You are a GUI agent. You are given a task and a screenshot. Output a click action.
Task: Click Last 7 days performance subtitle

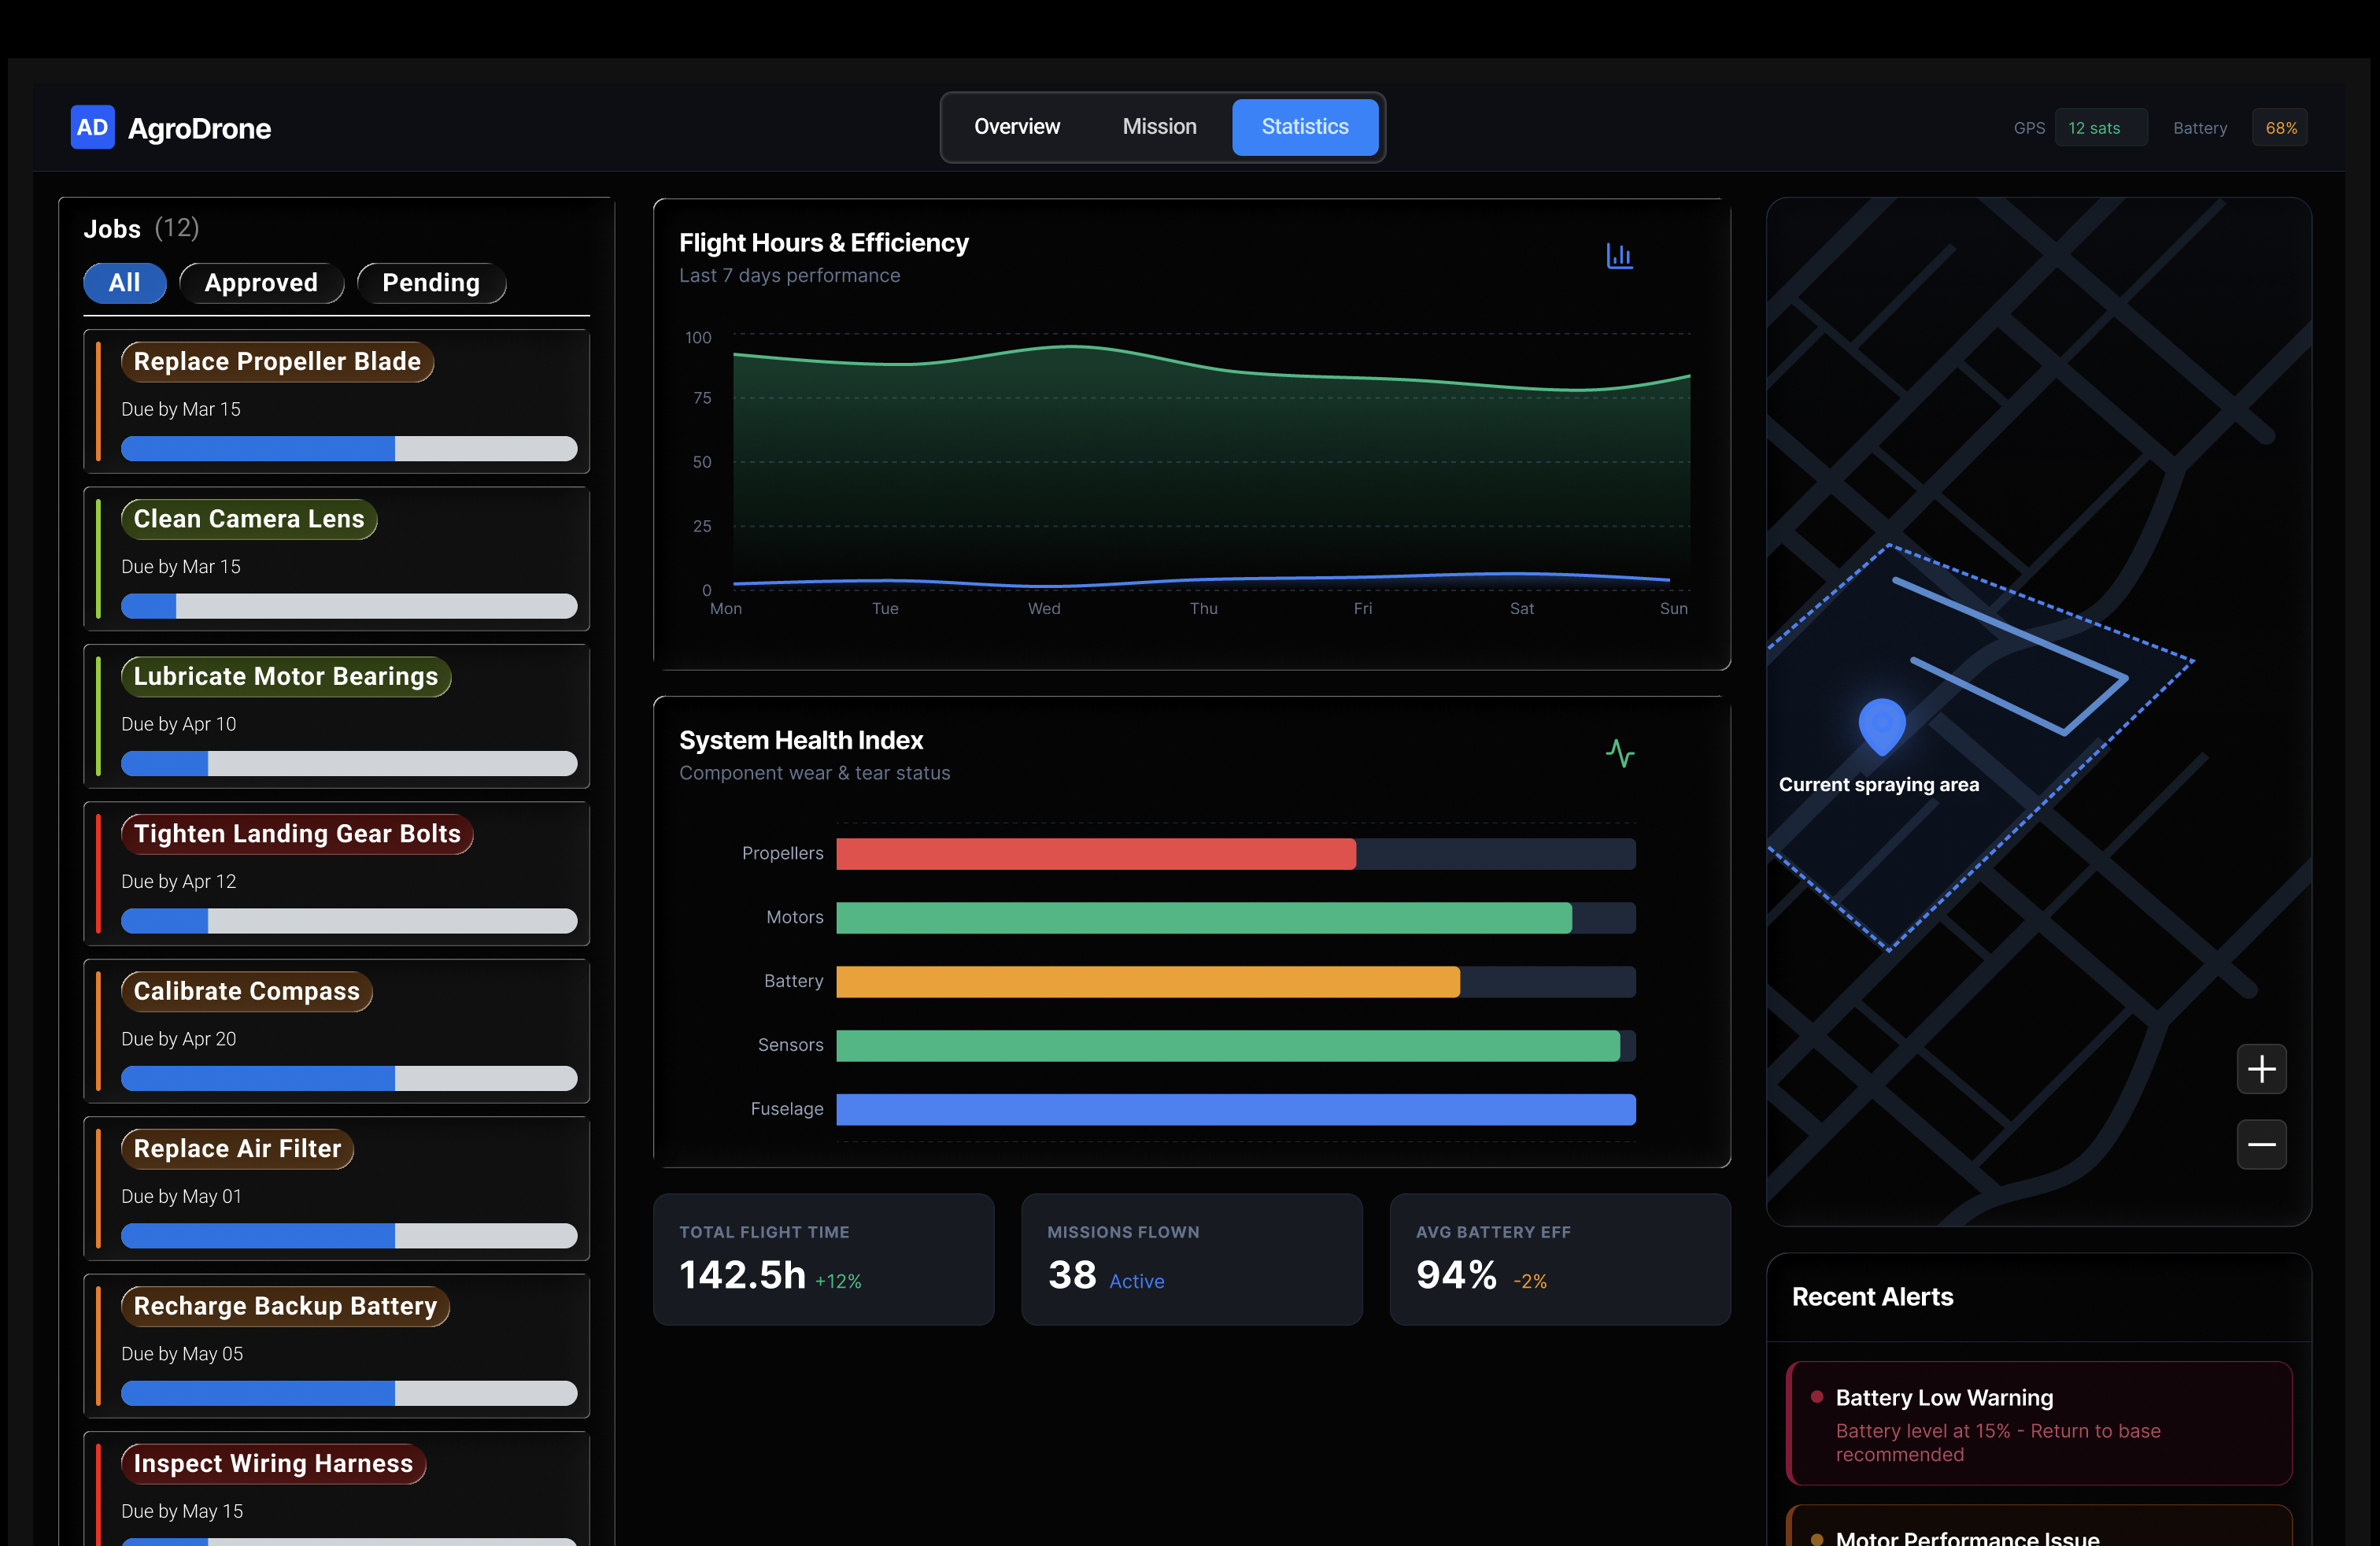click(x=790, y=275)
